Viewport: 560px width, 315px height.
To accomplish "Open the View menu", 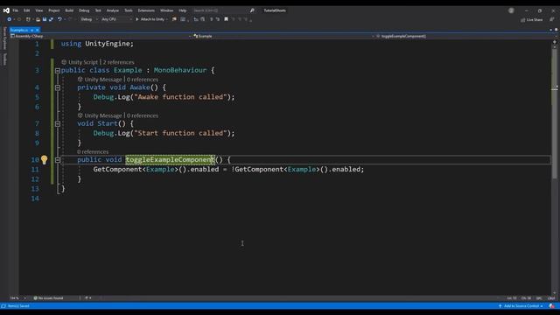I will 38,10.
